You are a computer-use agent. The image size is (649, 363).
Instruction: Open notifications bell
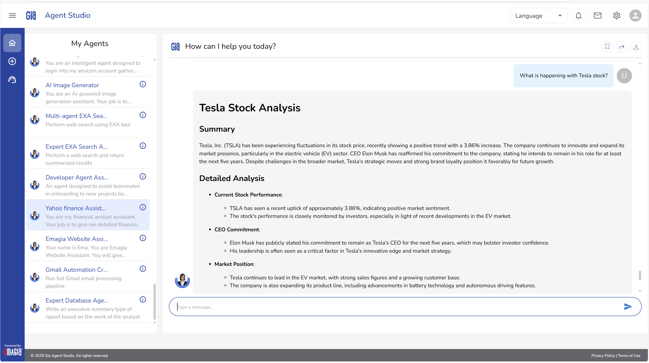pyautogui.click(x=578, y=16)
